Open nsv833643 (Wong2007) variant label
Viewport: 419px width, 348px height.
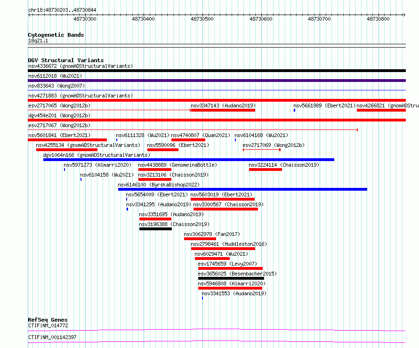point(56,86)
